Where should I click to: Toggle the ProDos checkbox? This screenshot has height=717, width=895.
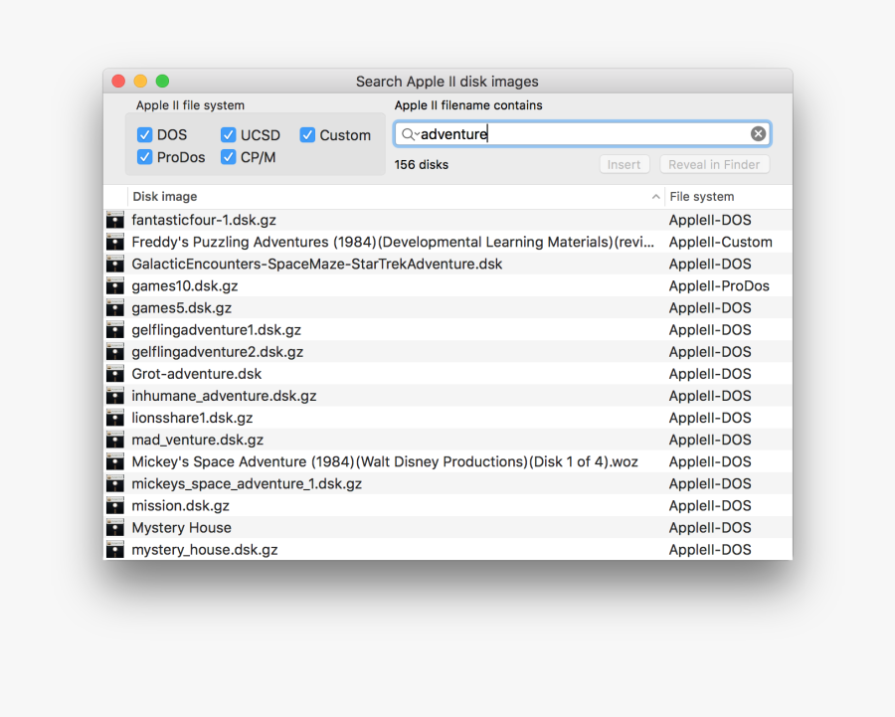(x=145, y=157)
